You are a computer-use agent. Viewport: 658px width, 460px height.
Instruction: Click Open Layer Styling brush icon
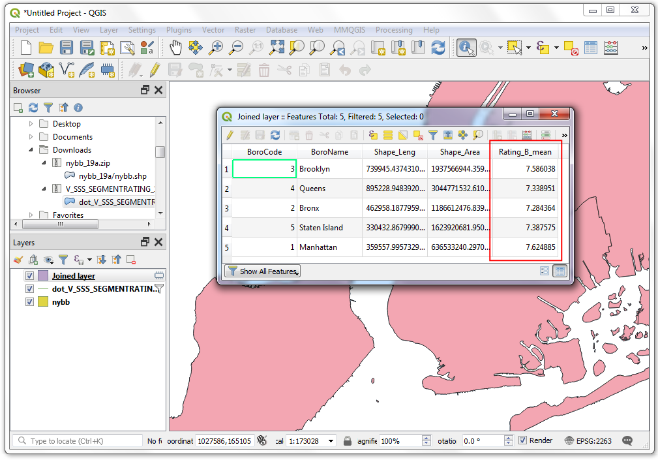18,260
